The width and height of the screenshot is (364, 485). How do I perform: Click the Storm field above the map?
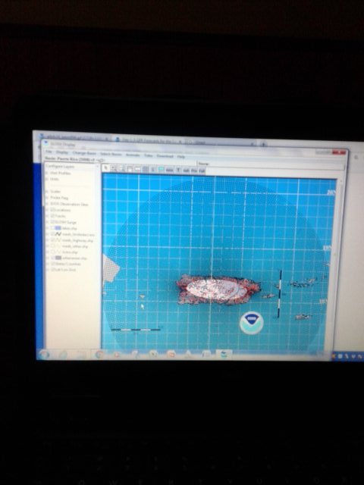point(271,167)
